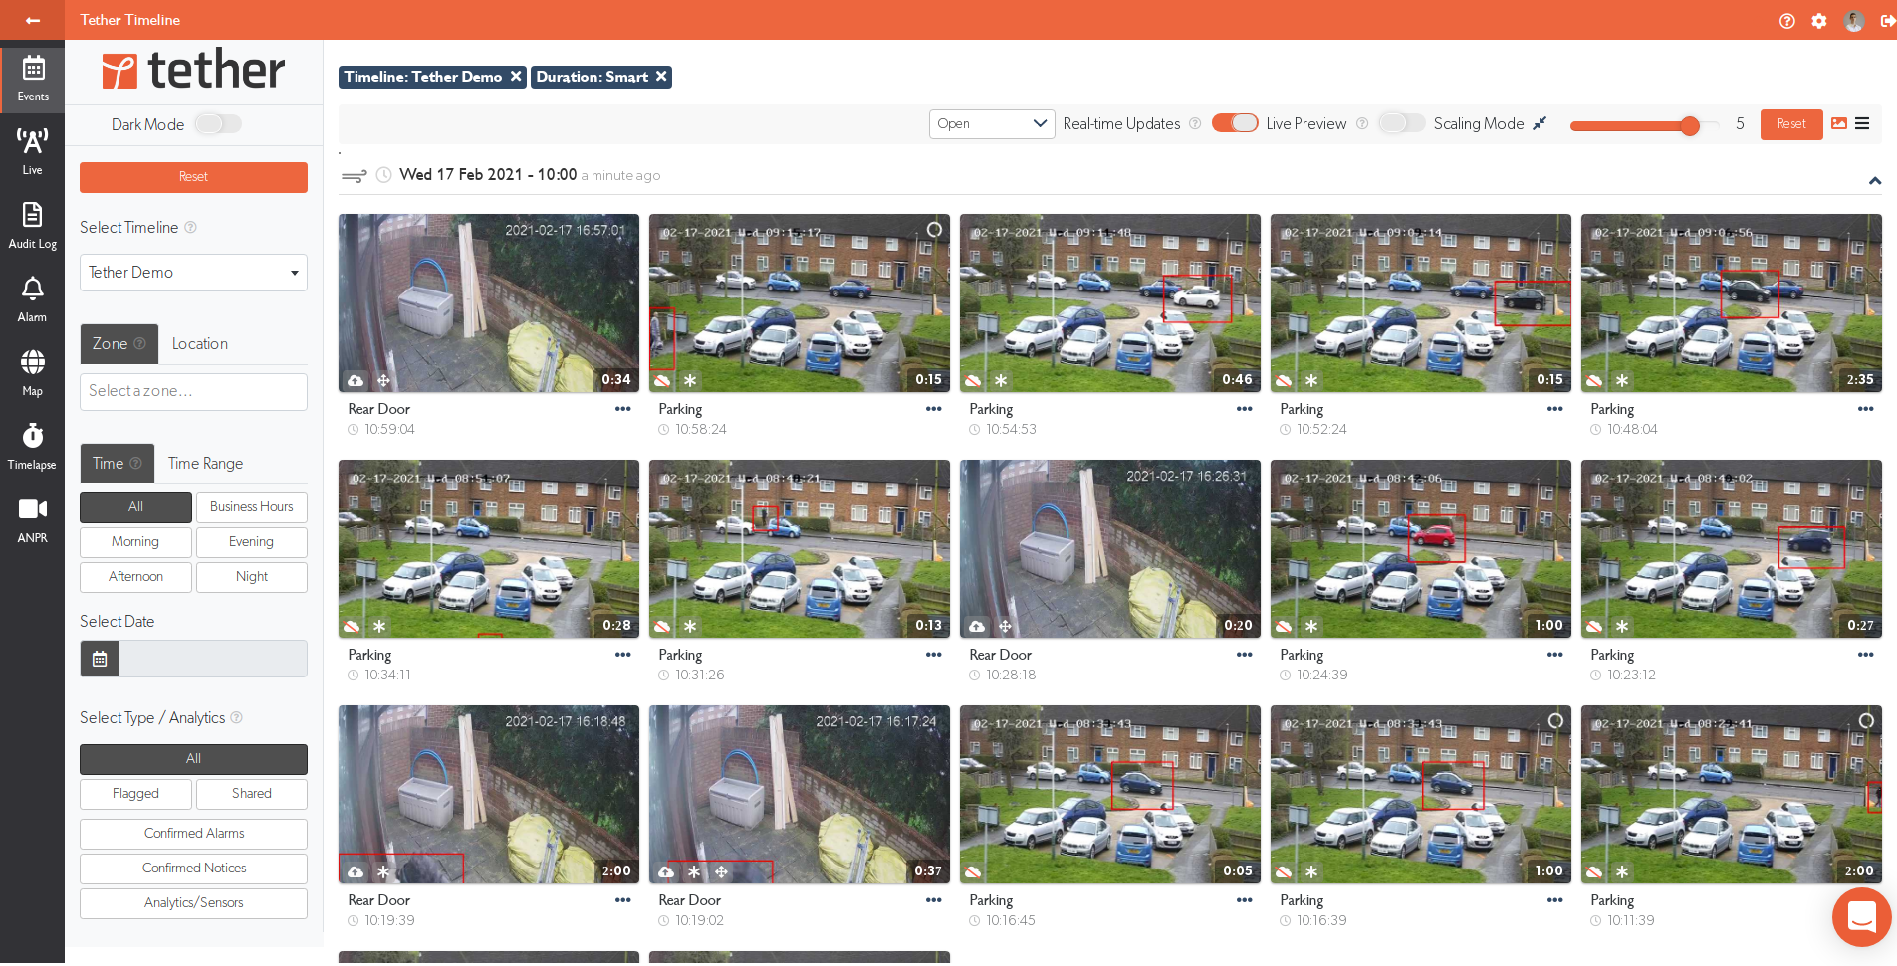Open the settings gear in header
Viewport: 1897px width, 966px height.
(x=1818, y=21)
